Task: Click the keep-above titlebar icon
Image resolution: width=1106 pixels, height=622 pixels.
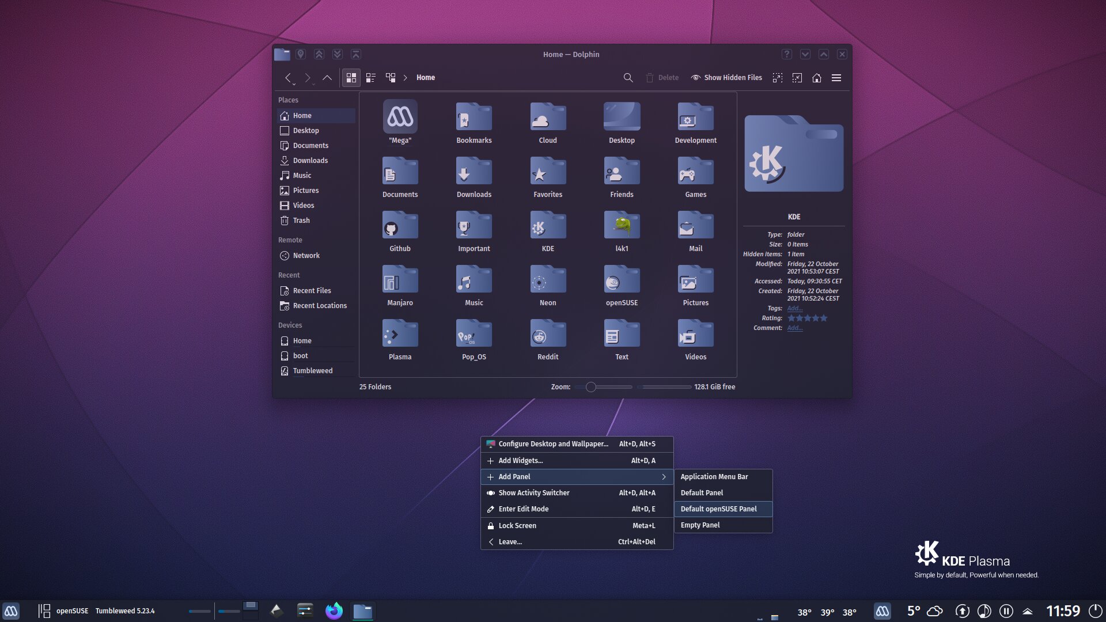Action: click(319, 54)
